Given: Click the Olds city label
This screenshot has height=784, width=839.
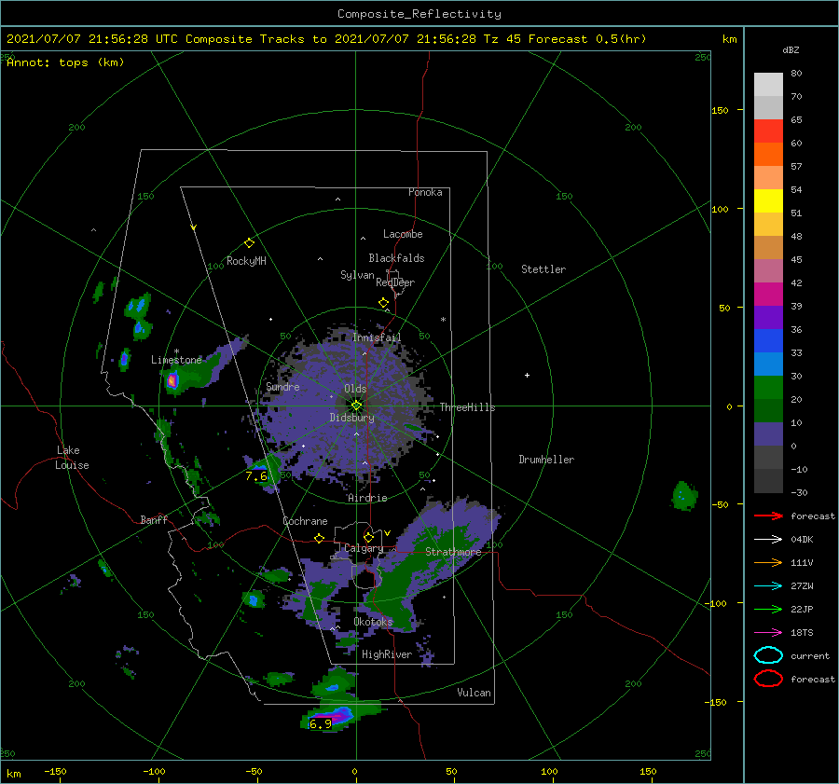Looking at the screenshot, I should click(x=355, y=389).
